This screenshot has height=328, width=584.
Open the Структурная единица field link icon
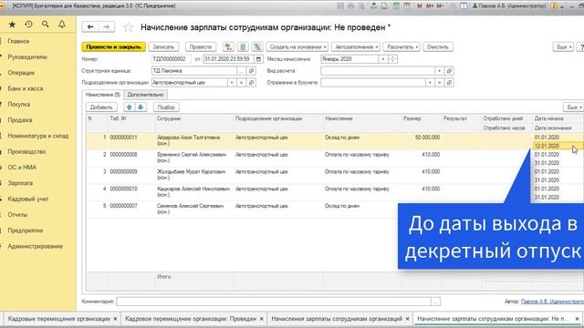[x=252, y=71]
